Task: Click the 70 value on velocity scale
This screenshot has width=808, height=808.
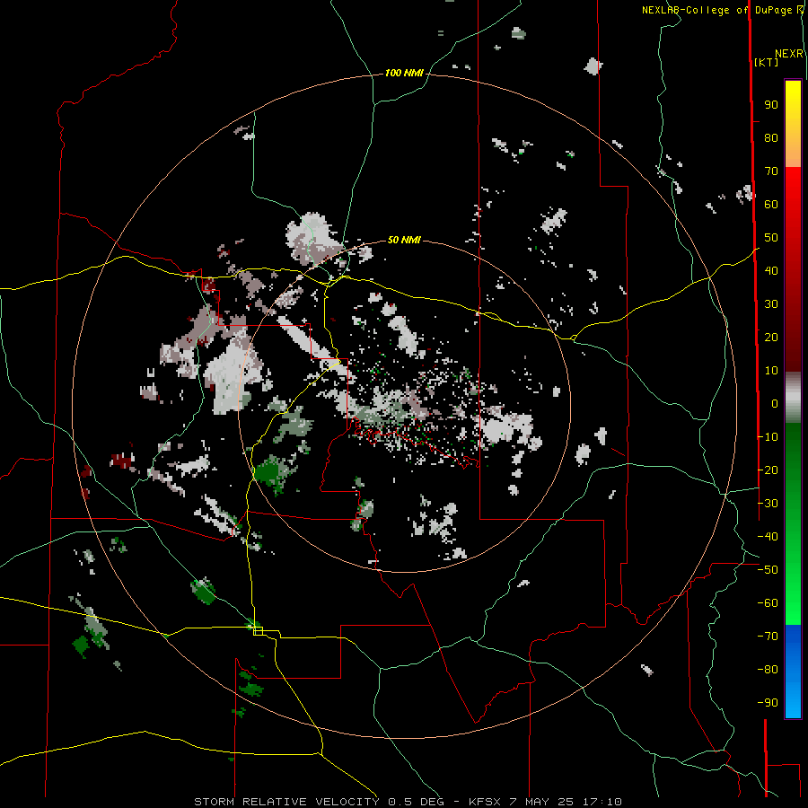Action: (771, 171)
